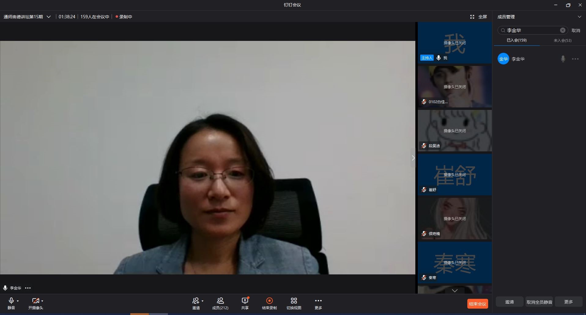Viewport: 586px width, 315px height.
Task: Toggle the microphone mute button (静音)
Action: [11, 301]
